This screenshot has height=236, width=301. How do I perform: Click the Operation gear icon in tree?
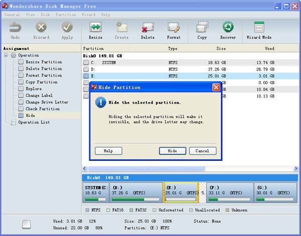pyautogui.click(x=13, y=56)
